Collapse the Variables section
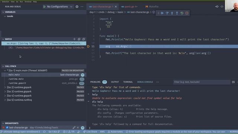Image resolution: width=238 pixels, height=134 pixels. pos(3,12)
